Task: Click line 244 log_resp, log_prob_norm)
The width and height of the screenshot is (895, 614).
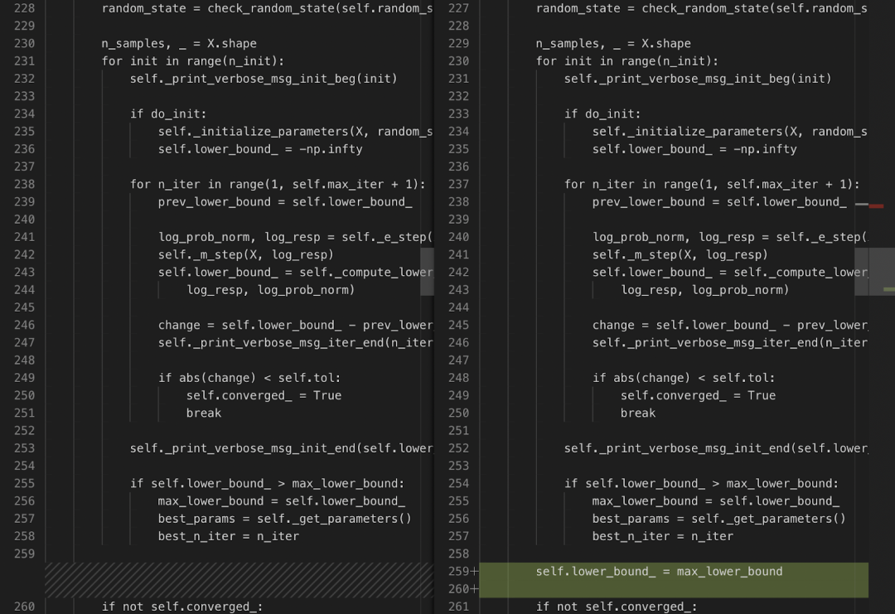Action: coord(270,290)
